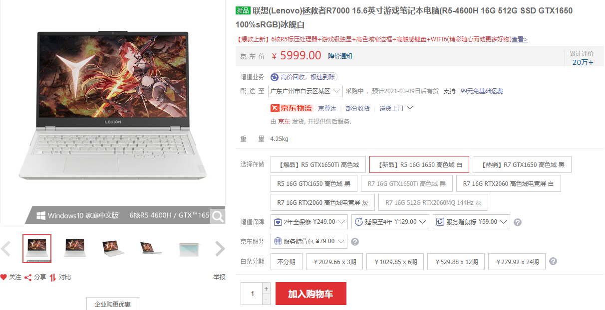Click the magnifier zoom icon on product image
The image size is (605, 310).
coord(218,216)
